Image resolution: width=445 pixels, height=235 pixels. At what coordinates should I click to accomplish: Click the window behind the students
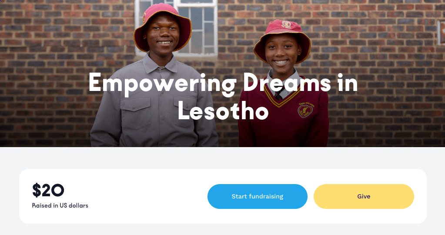(x=203, y=26)
